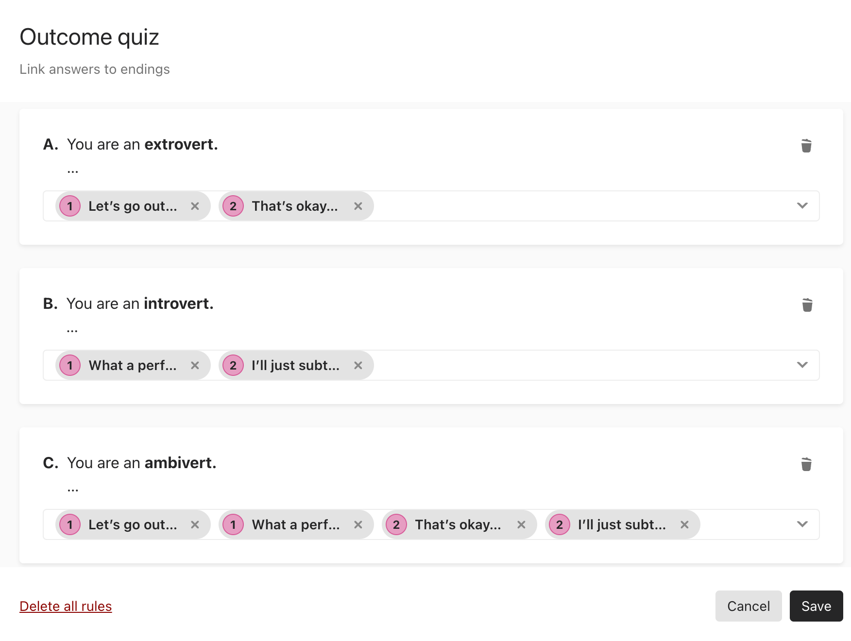The image size is (851, 641).
Task: Expand the introvert answers dropdown chevron
Action: (802, 365)
